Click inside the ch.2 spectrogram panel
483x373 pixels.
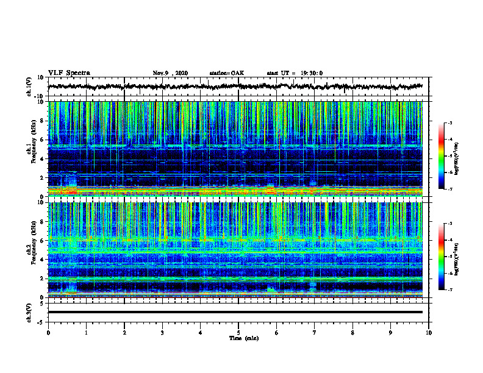click(x=235, y=250)
